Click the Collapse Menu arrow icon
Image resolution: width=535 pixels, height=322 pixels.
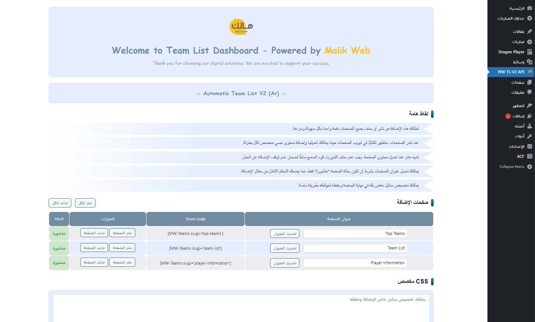click(529, 167)
